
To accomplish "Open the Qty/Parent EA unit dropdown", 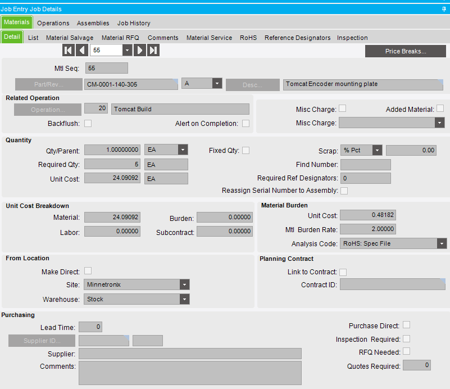I will click(183, 150).
